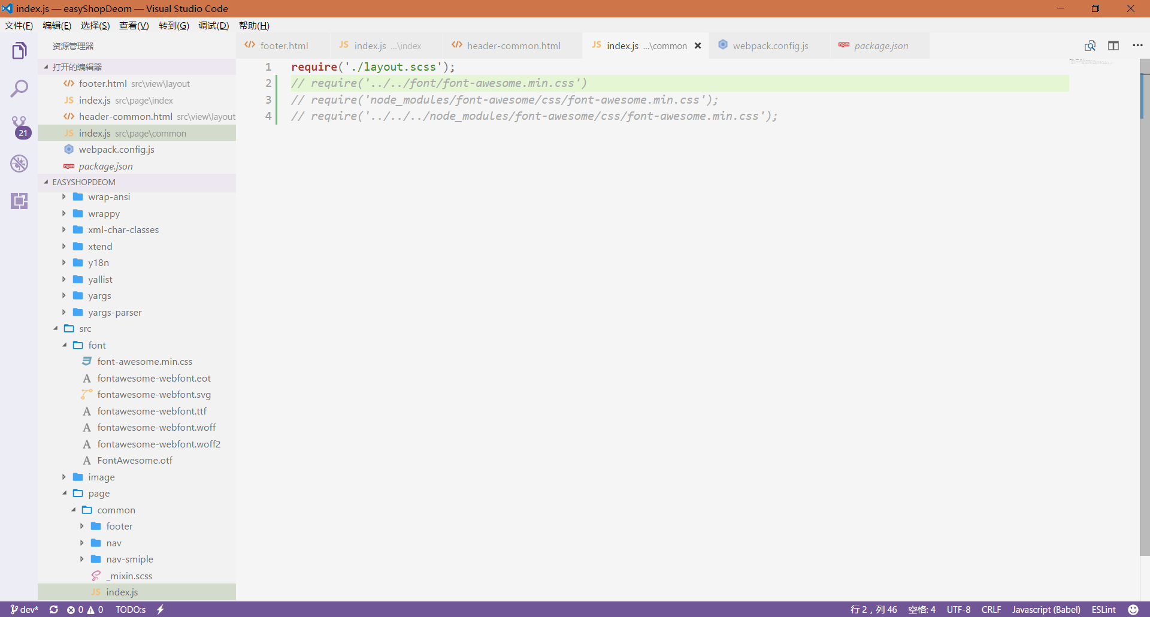Open the Search view in activity bar
This screenshot has height=617, width=1150.
19,89
